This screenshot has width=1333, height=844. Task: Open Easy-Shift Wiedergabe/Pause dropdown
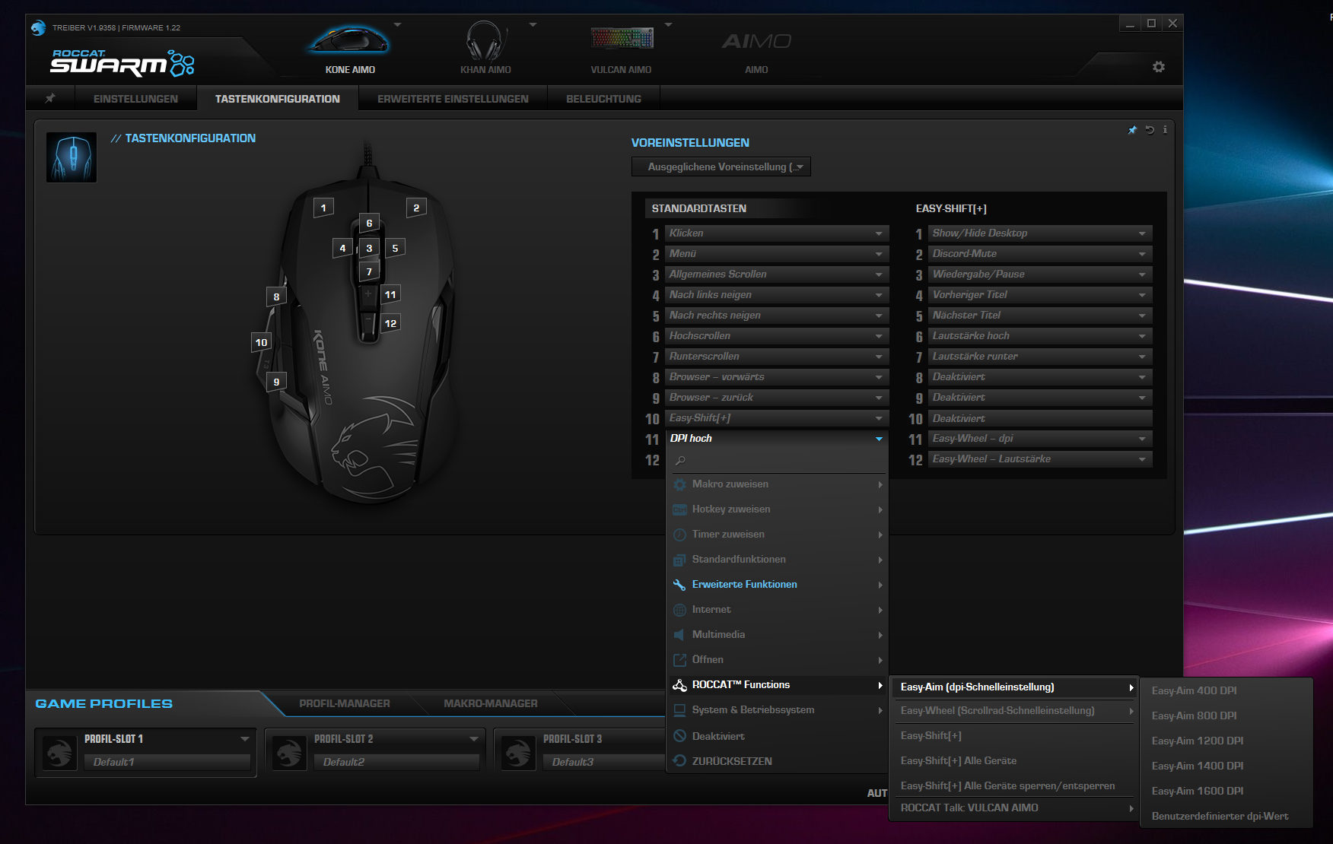pos(1040,274)
